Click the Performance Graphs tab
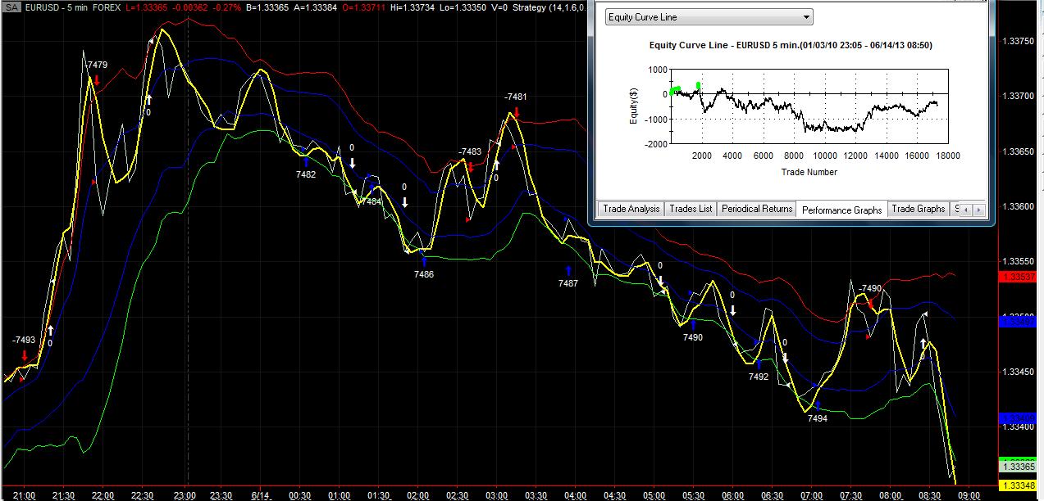The width and height of the screenshot is (1044, 501). point(841,210)
